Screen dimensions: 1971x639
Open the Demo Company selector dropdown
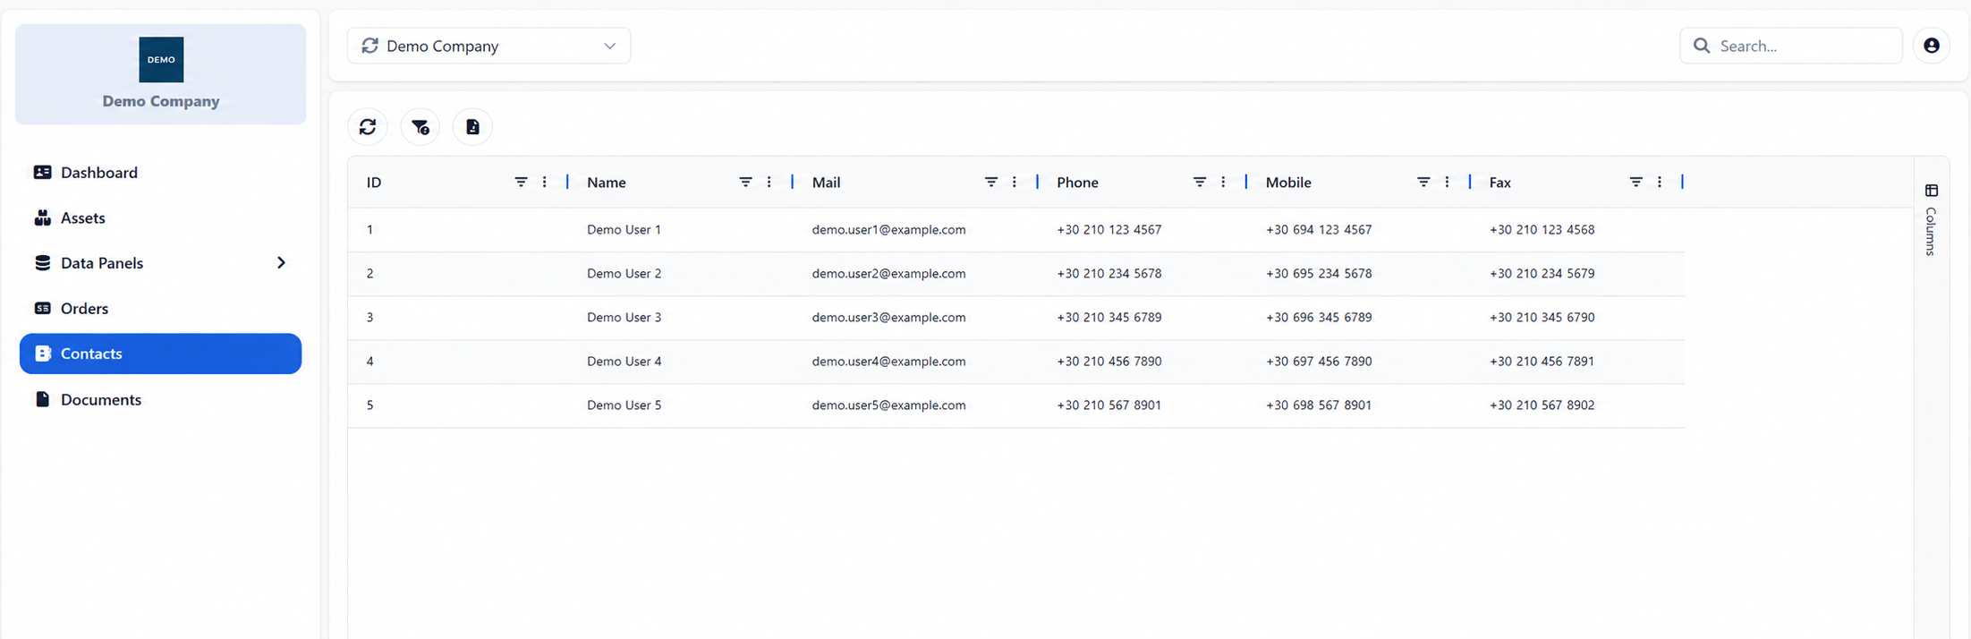(489, 46)
